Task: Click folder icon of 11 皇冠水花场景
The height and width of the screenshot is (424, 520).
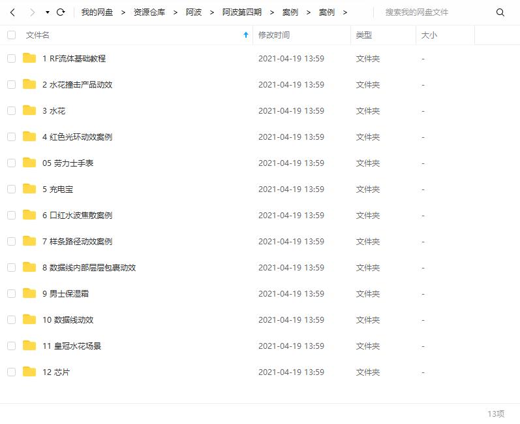Action: coord(29,346)
